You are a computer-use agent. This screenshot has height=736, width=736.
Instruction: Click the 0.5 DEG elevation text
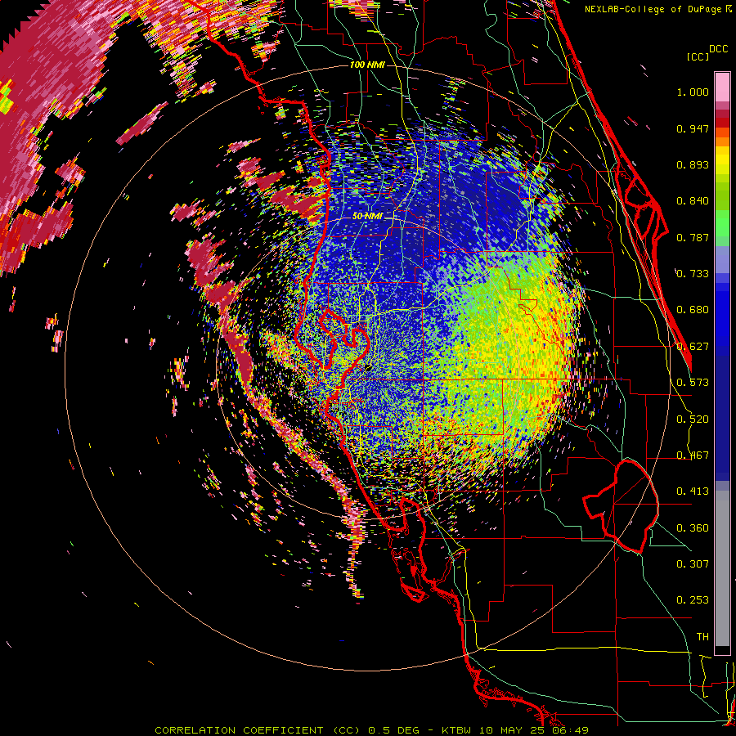pyautogui.click(x=396, y=730)
